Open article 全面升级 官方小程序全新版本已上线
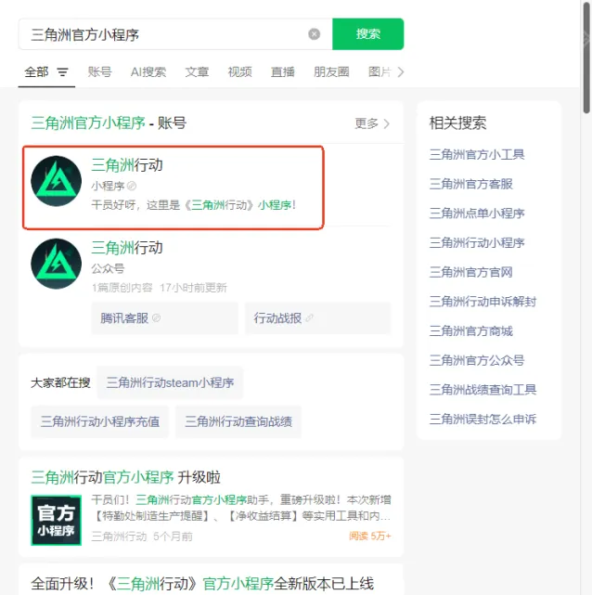 [202, 584]
